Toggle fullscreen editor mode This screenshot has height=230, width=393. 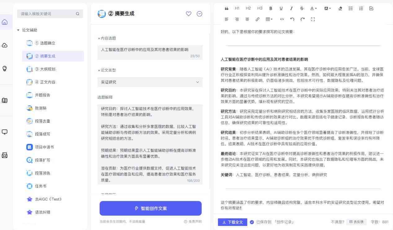(313, 19)
